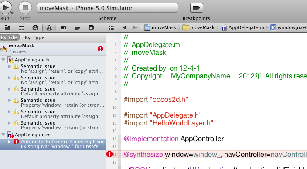Image resolution: width=307 pixels, height=169 pixels.
Task: Click the AppDelegate.h header file icon
Action: 10,60
